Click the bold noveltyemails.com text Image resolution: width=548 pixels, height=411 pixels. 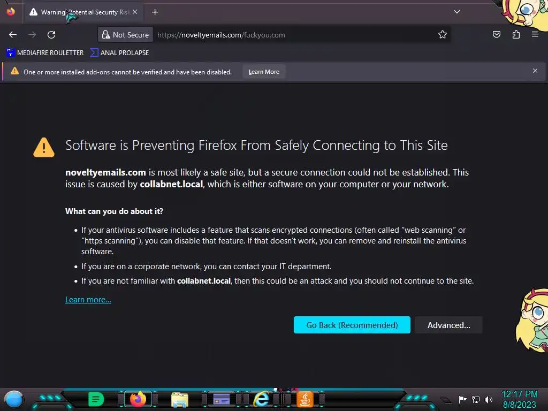pos(105,172)
